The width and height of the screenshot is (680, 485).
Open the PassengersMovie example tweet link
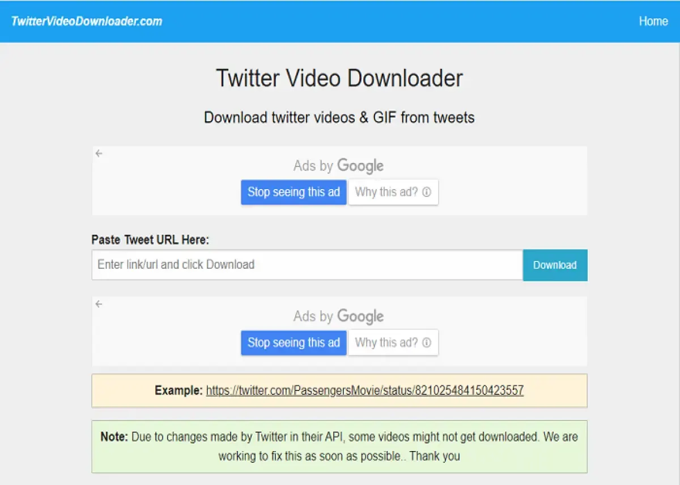(365, 390)
